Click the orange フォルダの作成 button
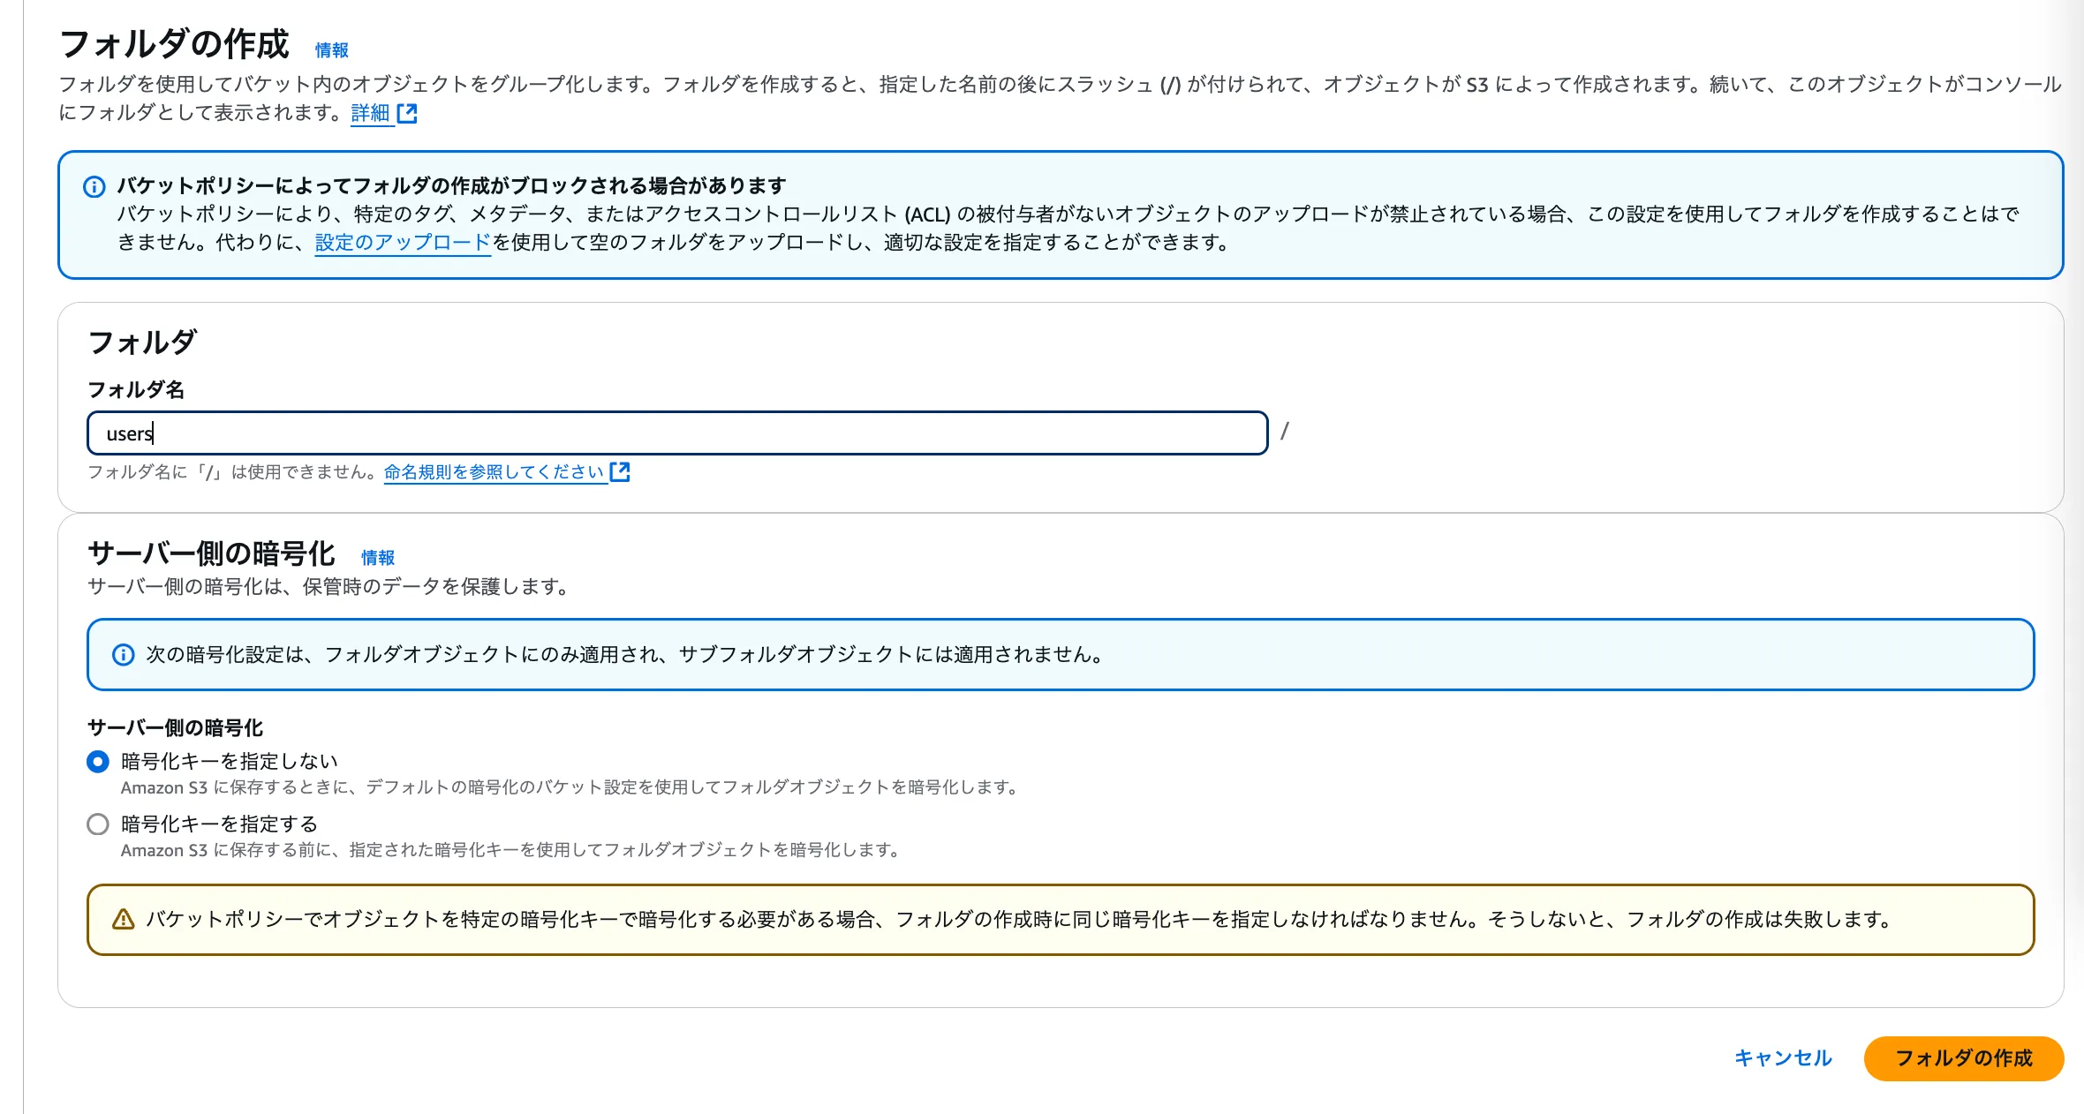 (1963, 1058)
